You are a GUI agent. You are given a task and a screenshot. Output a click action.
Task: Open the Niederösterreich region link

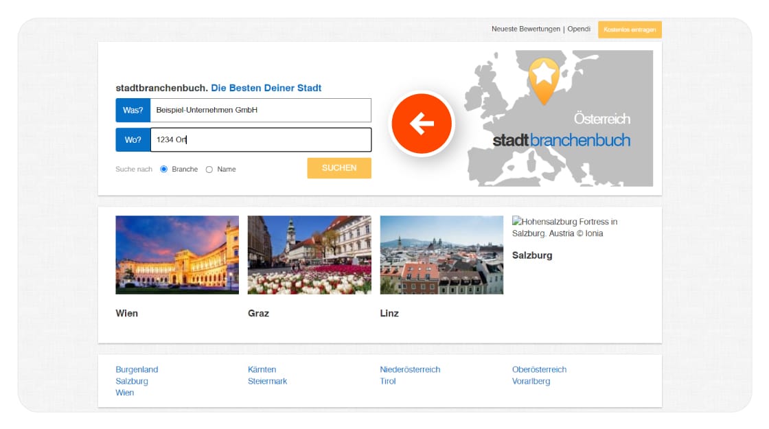(x=410, y=370)
